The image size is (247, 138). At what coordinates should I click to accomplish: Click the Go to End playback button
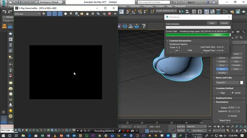coord(228,127)
